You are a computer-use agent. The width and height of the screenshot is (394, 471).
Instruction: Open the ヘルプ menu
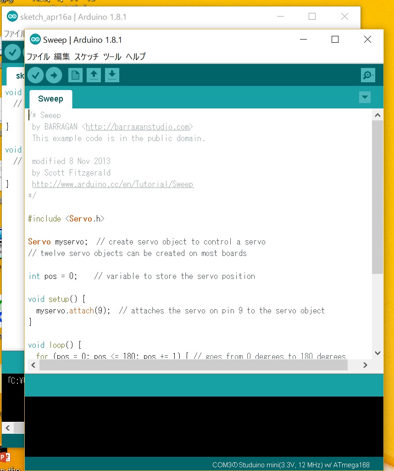(136, 57)
